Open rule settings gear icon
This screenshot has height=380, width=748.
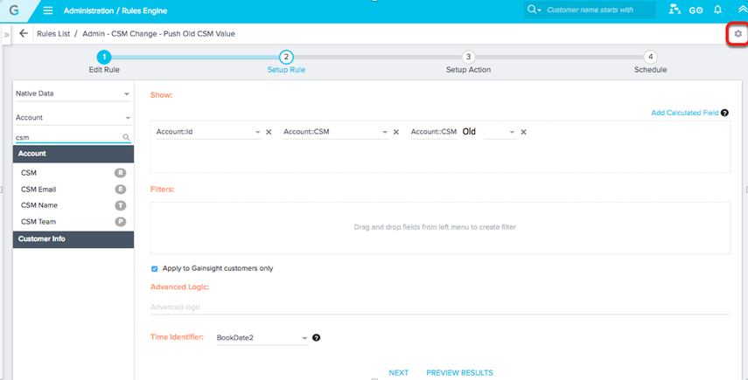point(738,34)
